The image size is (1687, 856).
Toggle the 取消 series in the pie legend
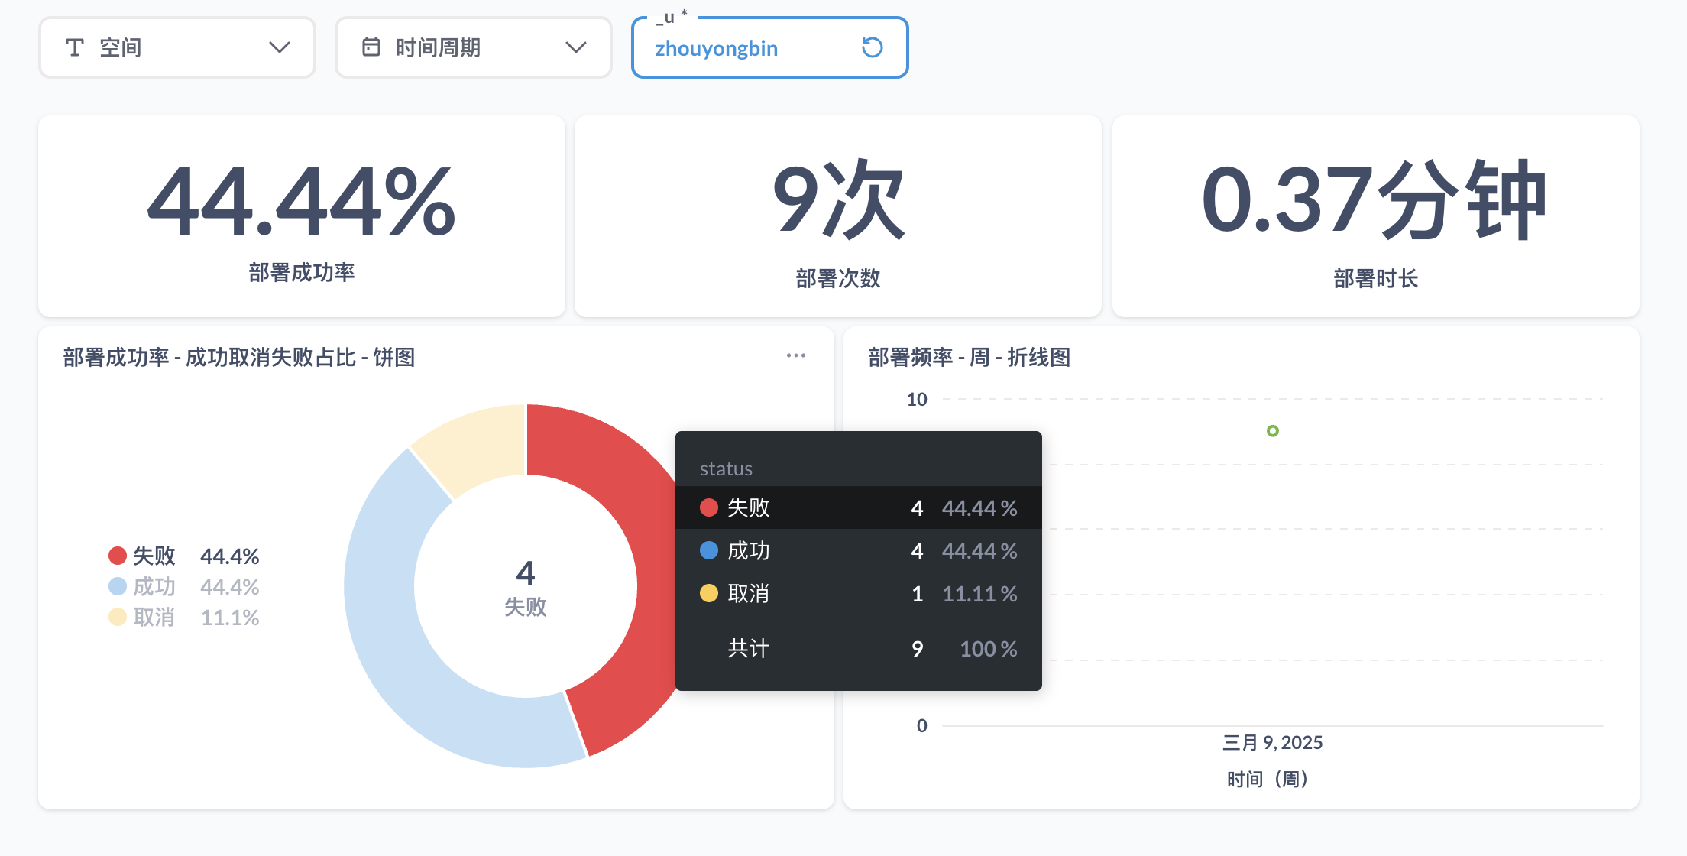point(153,617)
